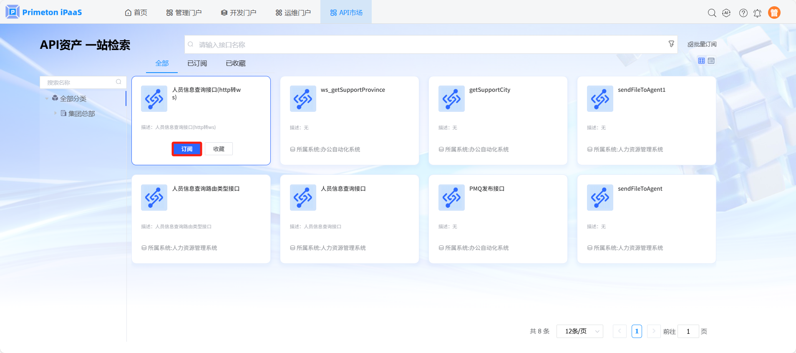Click the filter funnel icon in the search bar
Screen dimensions: 796x353
coord(671,44)
